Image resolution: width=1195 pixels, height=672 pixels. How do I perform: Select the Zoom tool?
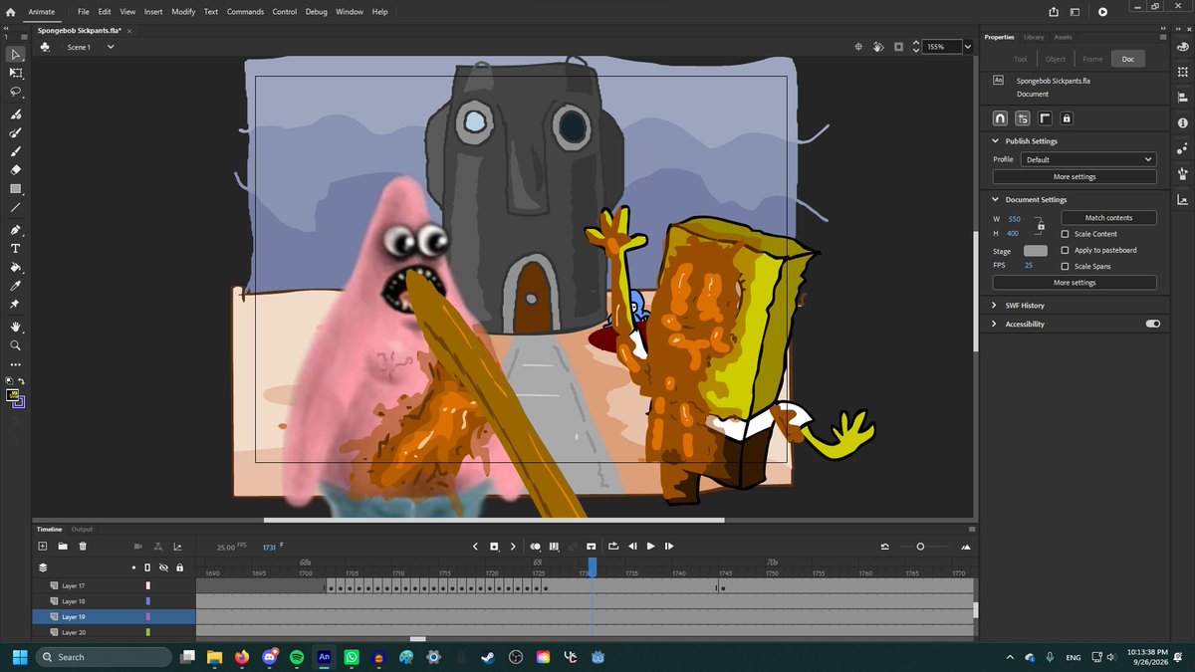pos(16,345)
